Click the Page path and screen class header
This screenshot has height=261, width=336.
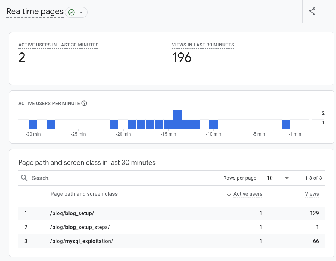[x=84, y=194]
